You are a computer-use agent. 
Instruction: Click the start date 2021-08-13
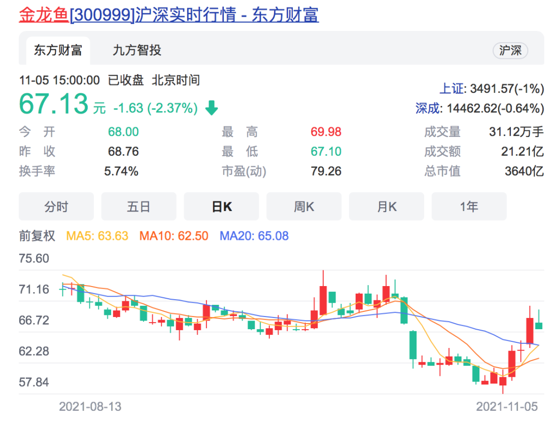tap(90, 407)
